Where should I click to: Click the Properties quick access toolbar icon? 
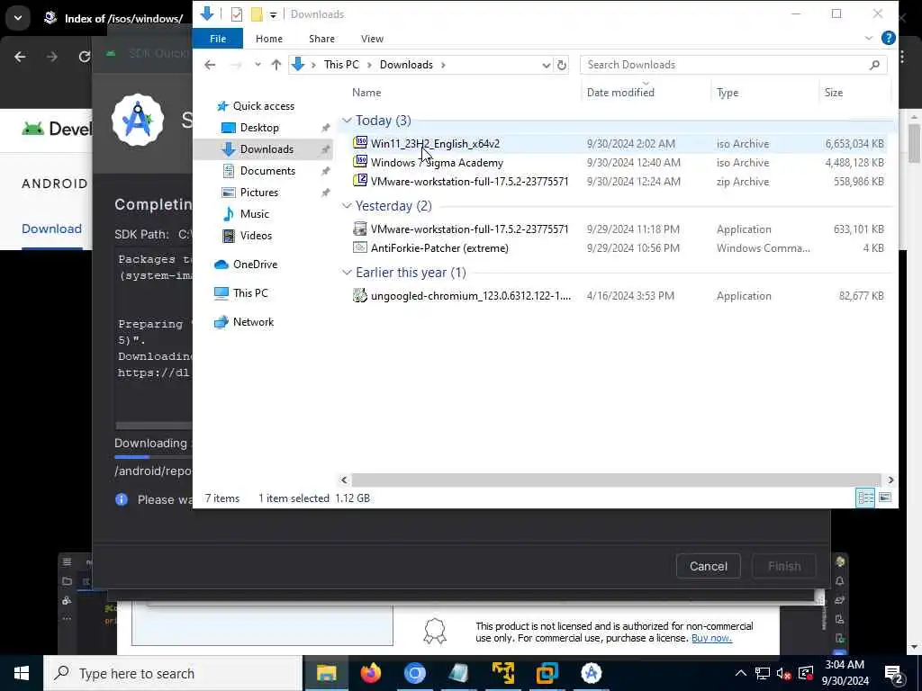237,14
